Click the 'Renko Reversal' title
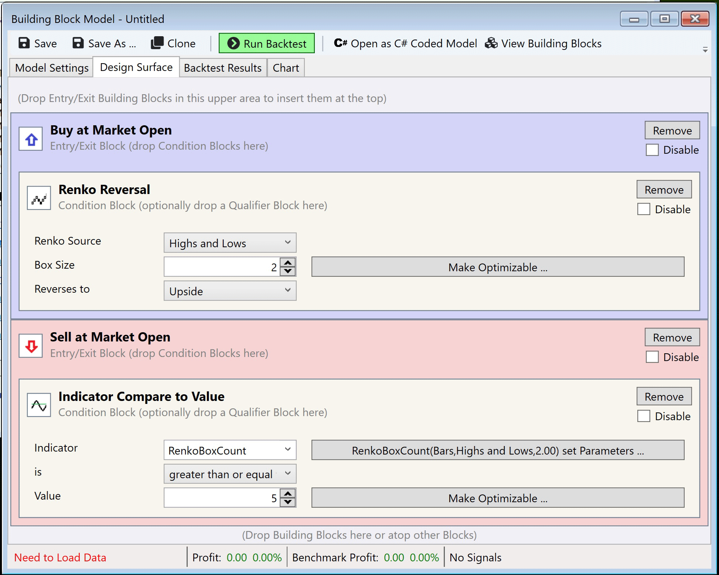719x575 pixels. point(104,190)
